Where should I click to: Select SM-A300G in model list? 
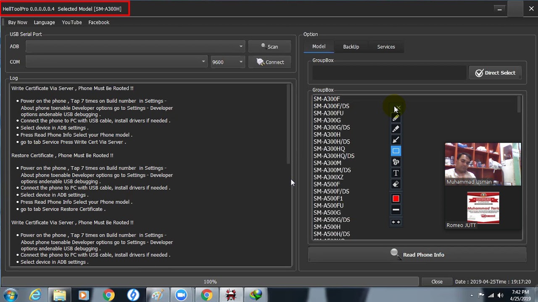point(327,120)
